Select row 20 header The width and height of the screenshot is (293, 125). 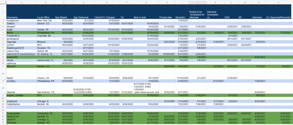coord(3,88)
